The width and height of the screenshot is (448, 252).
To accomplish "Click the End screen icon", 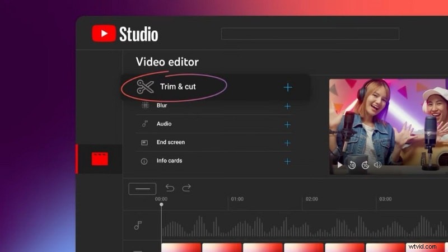I will (x=144, y=142).
